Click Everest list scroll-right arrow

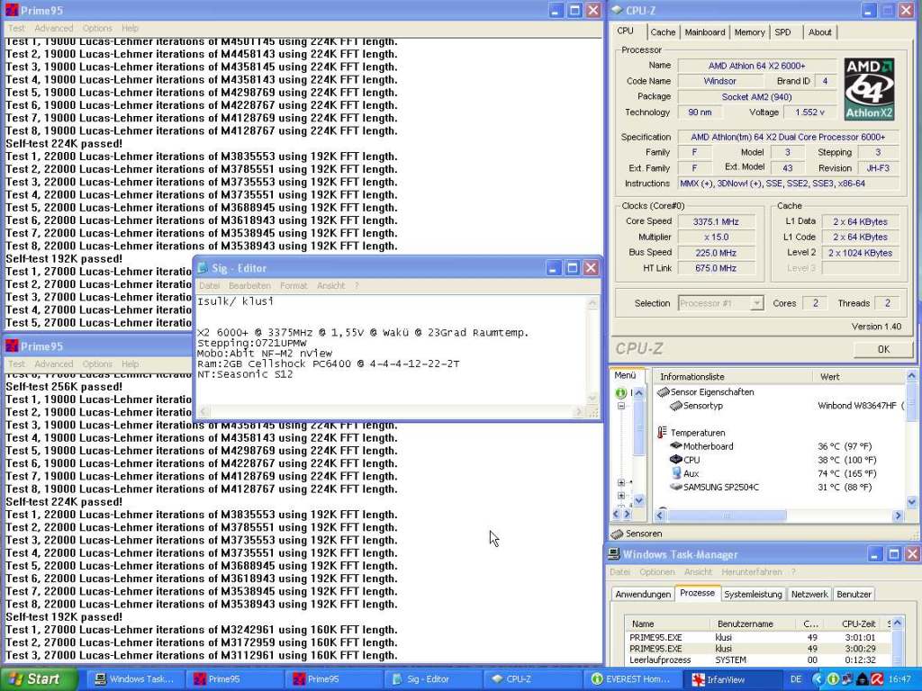[x=898, y=516]
